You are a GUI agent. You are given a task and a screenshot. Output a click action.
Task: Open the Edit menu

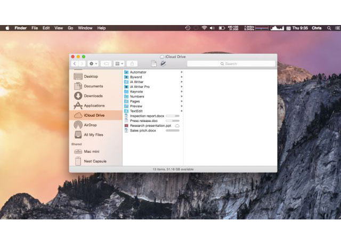[x=46, y=28]
